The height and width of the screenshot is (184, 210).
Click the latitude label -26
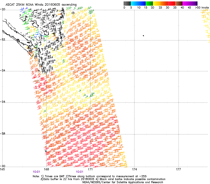(3, 102)
